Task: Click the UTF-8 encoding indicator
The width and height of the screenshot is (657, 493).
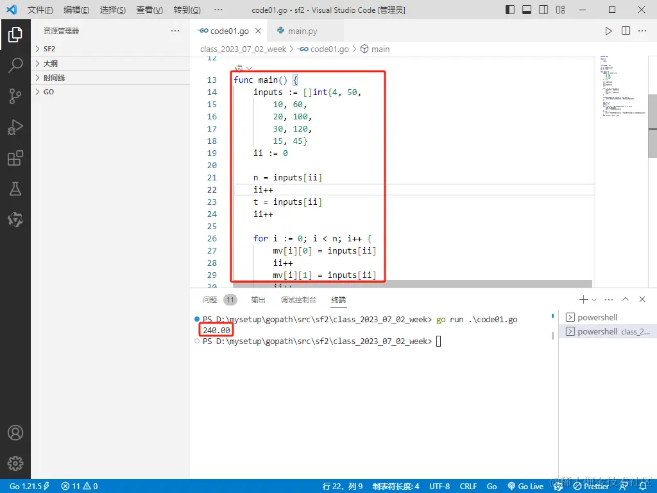Action: pyautogui.click(x=439, y=486)
